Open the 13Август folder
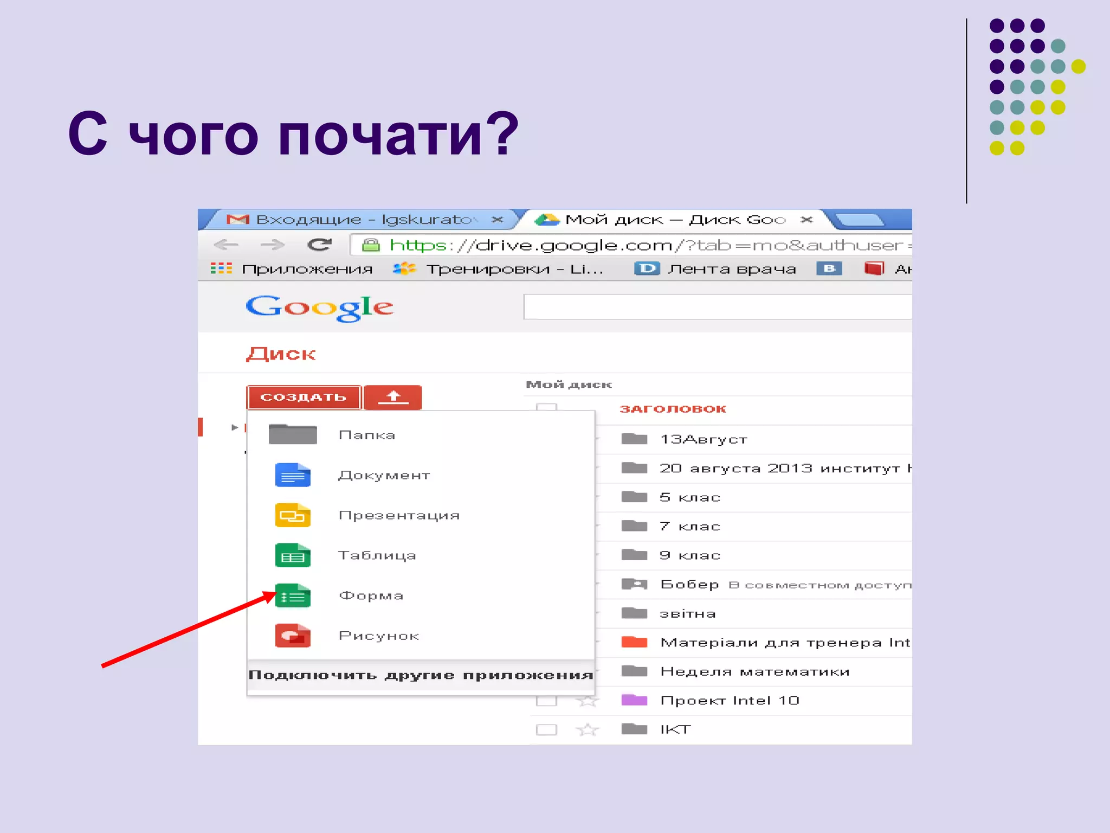The image size is (1110, 833). pyautogui.click(x=703, y=439)
